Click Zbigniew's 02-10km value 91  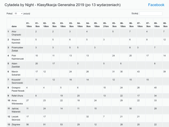coord(44,124)
